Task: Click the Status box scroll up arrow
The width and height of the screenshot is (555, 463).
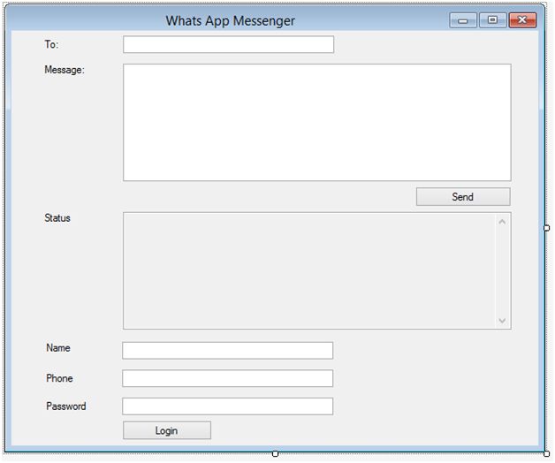Action: click(x=502, y=222)
